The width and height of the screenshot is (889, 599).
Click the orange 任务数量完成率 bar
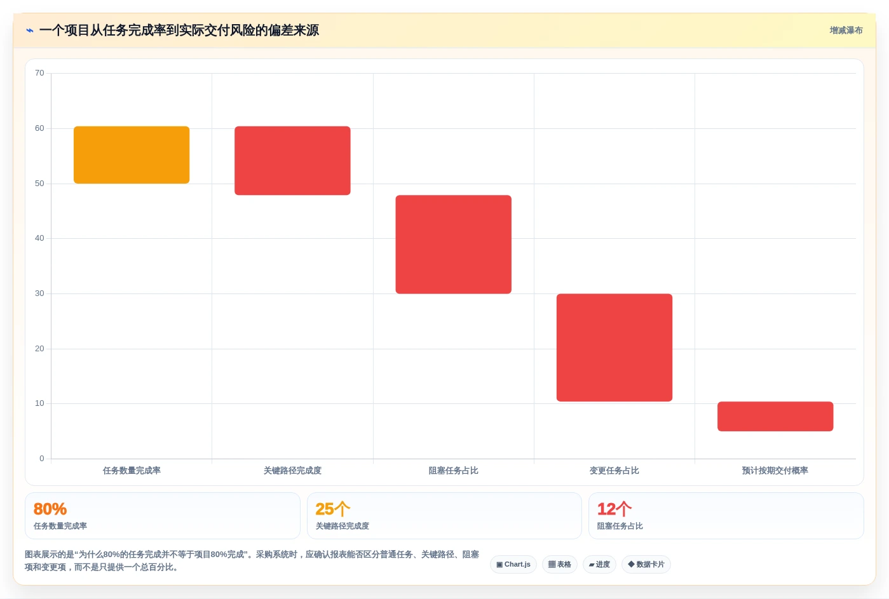[x=132, y=155]
